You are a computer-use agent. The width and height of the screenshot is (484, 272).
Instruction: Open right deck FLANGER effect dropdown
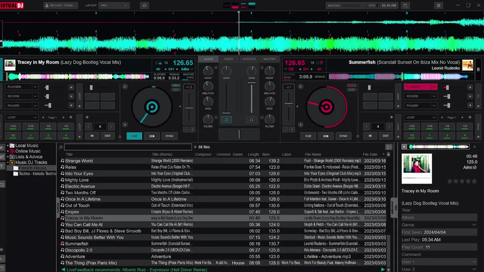pos(420,87)
